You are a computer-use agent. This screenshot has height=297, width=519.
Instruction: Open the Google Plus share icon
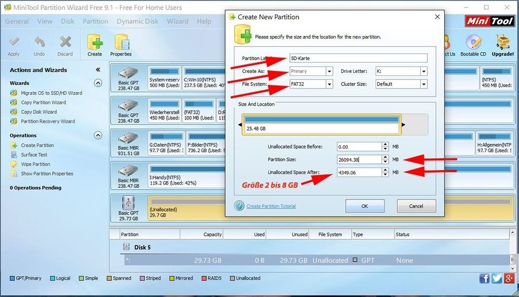click(509, 278)
